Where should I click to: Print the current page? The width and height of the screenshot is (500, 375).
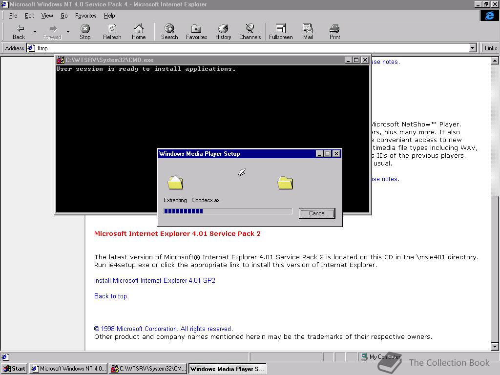coord(334,32)
